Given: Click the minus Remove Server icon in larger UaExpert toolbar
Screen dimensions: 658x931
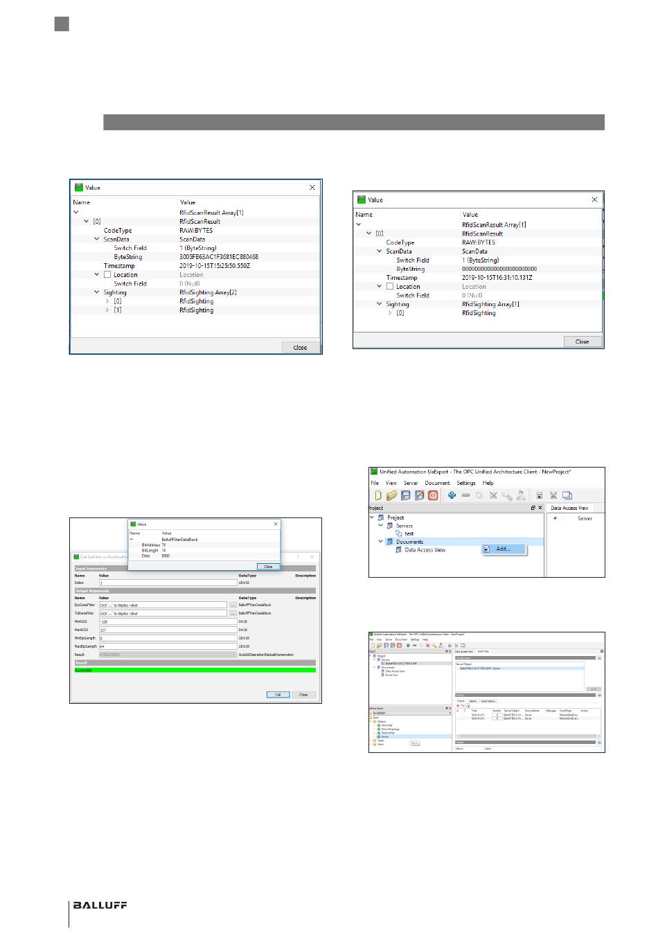Looking at the screenshot, I should (465, 495).
